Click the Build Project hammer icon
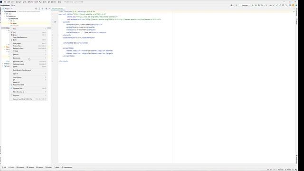304x171 pixels. coord(236,5)
